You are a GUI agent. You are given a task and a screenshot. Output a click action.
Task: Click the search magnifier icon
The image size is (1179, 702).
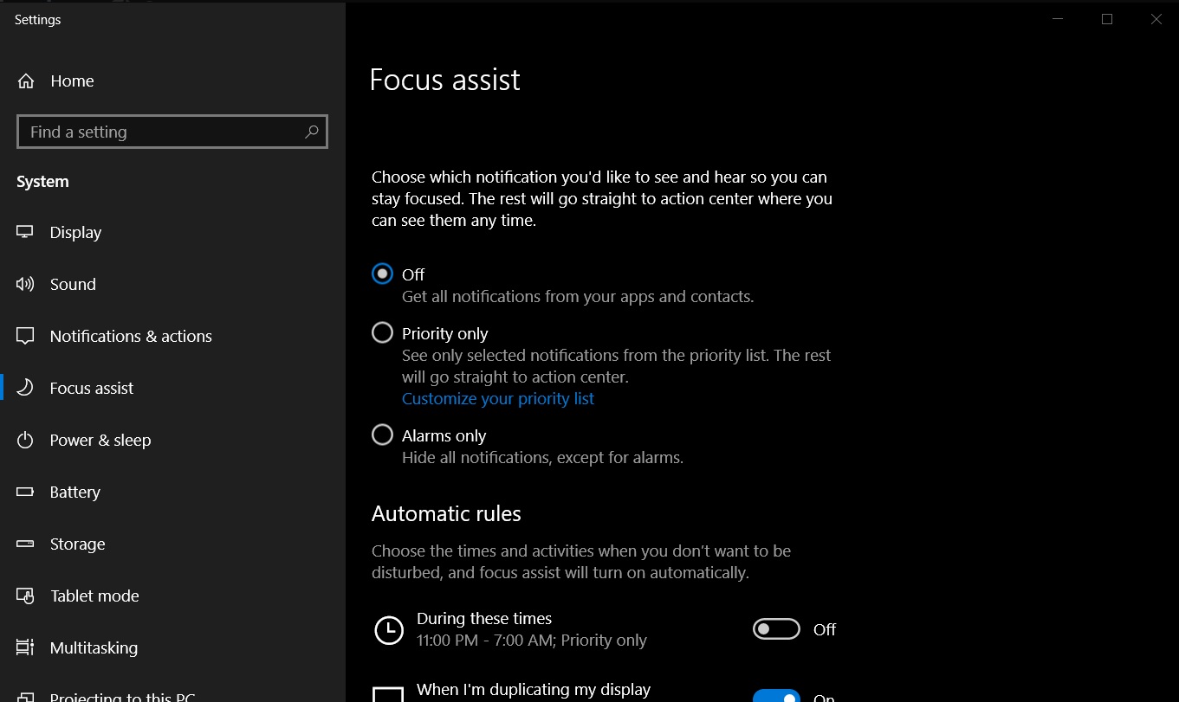(311, 132)
